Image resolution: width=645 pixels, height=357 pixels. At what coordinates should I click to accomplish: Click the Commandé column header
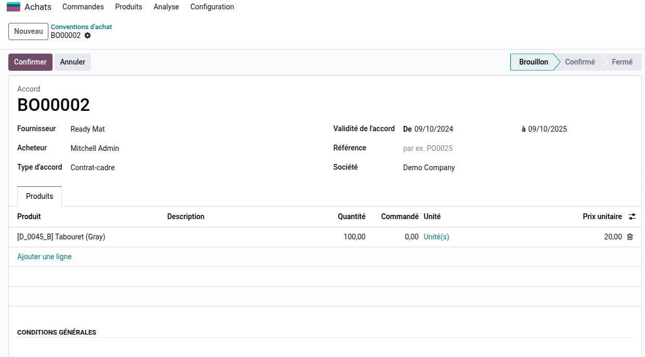[399, 216]
